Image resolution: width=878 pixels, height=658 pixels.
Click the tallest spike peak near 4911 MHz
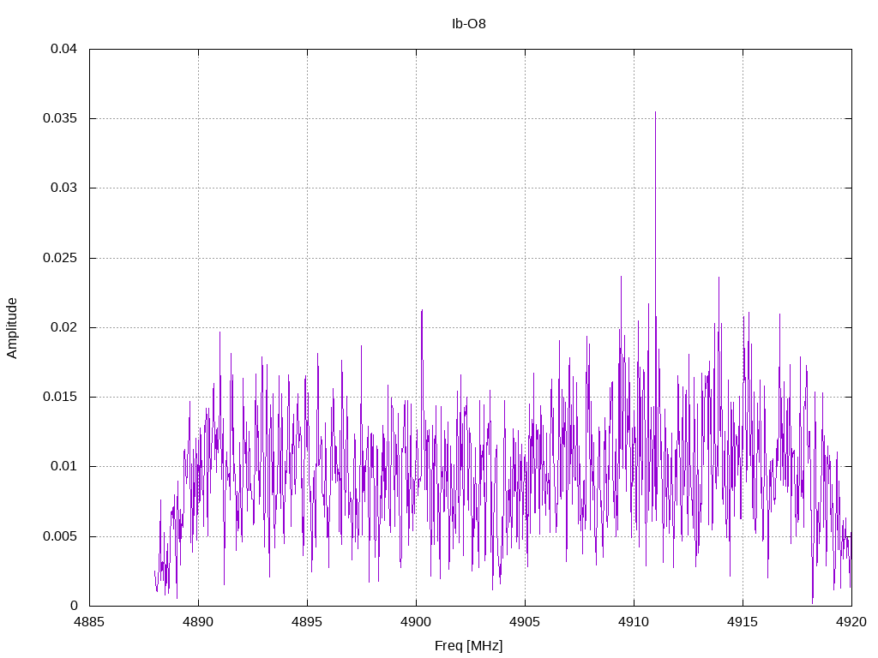(x=655, y=112)
